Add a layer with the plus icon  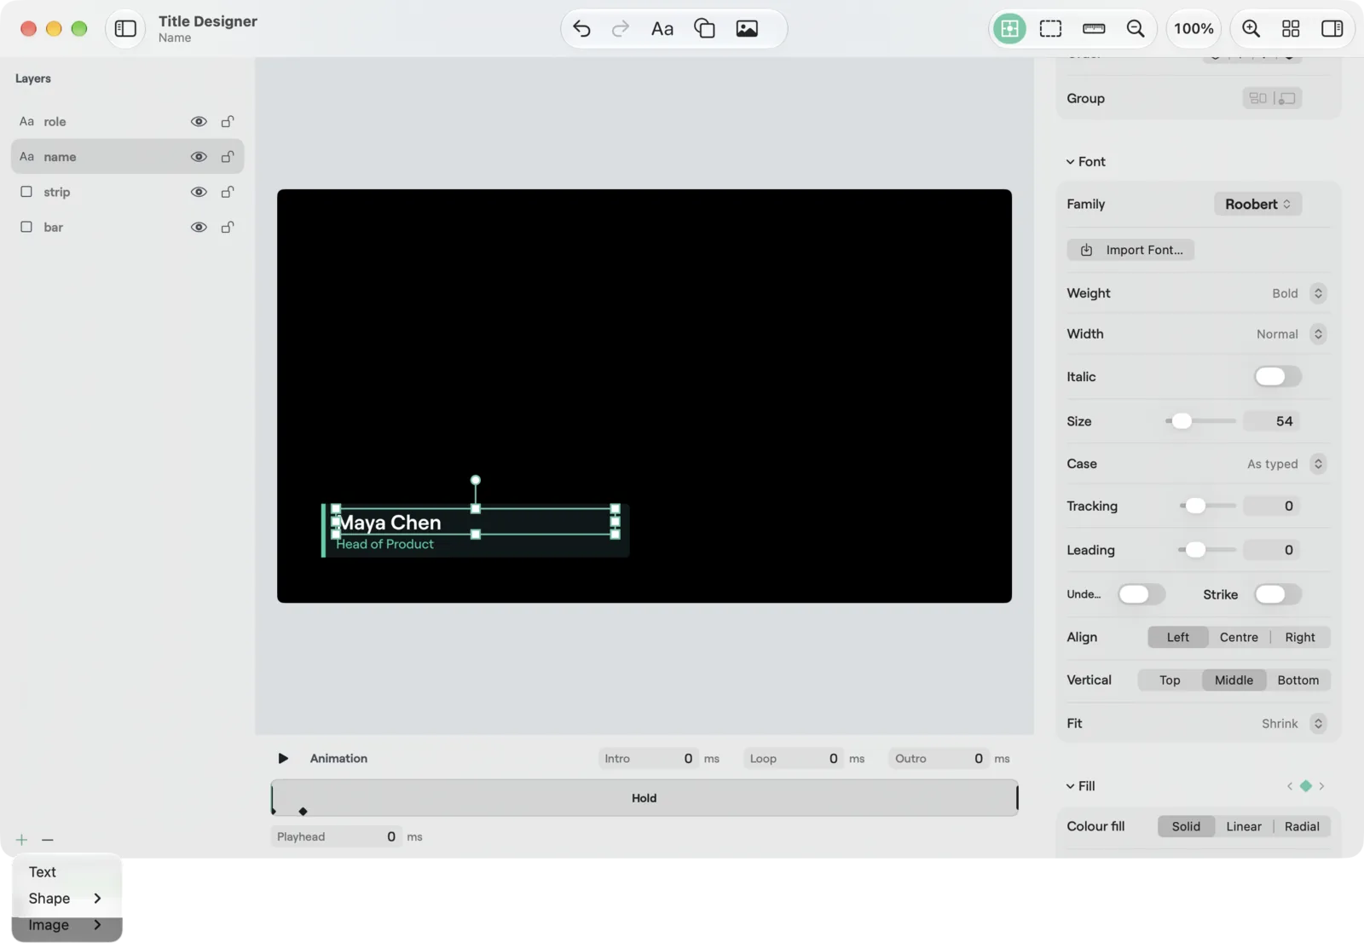point(22,840)
